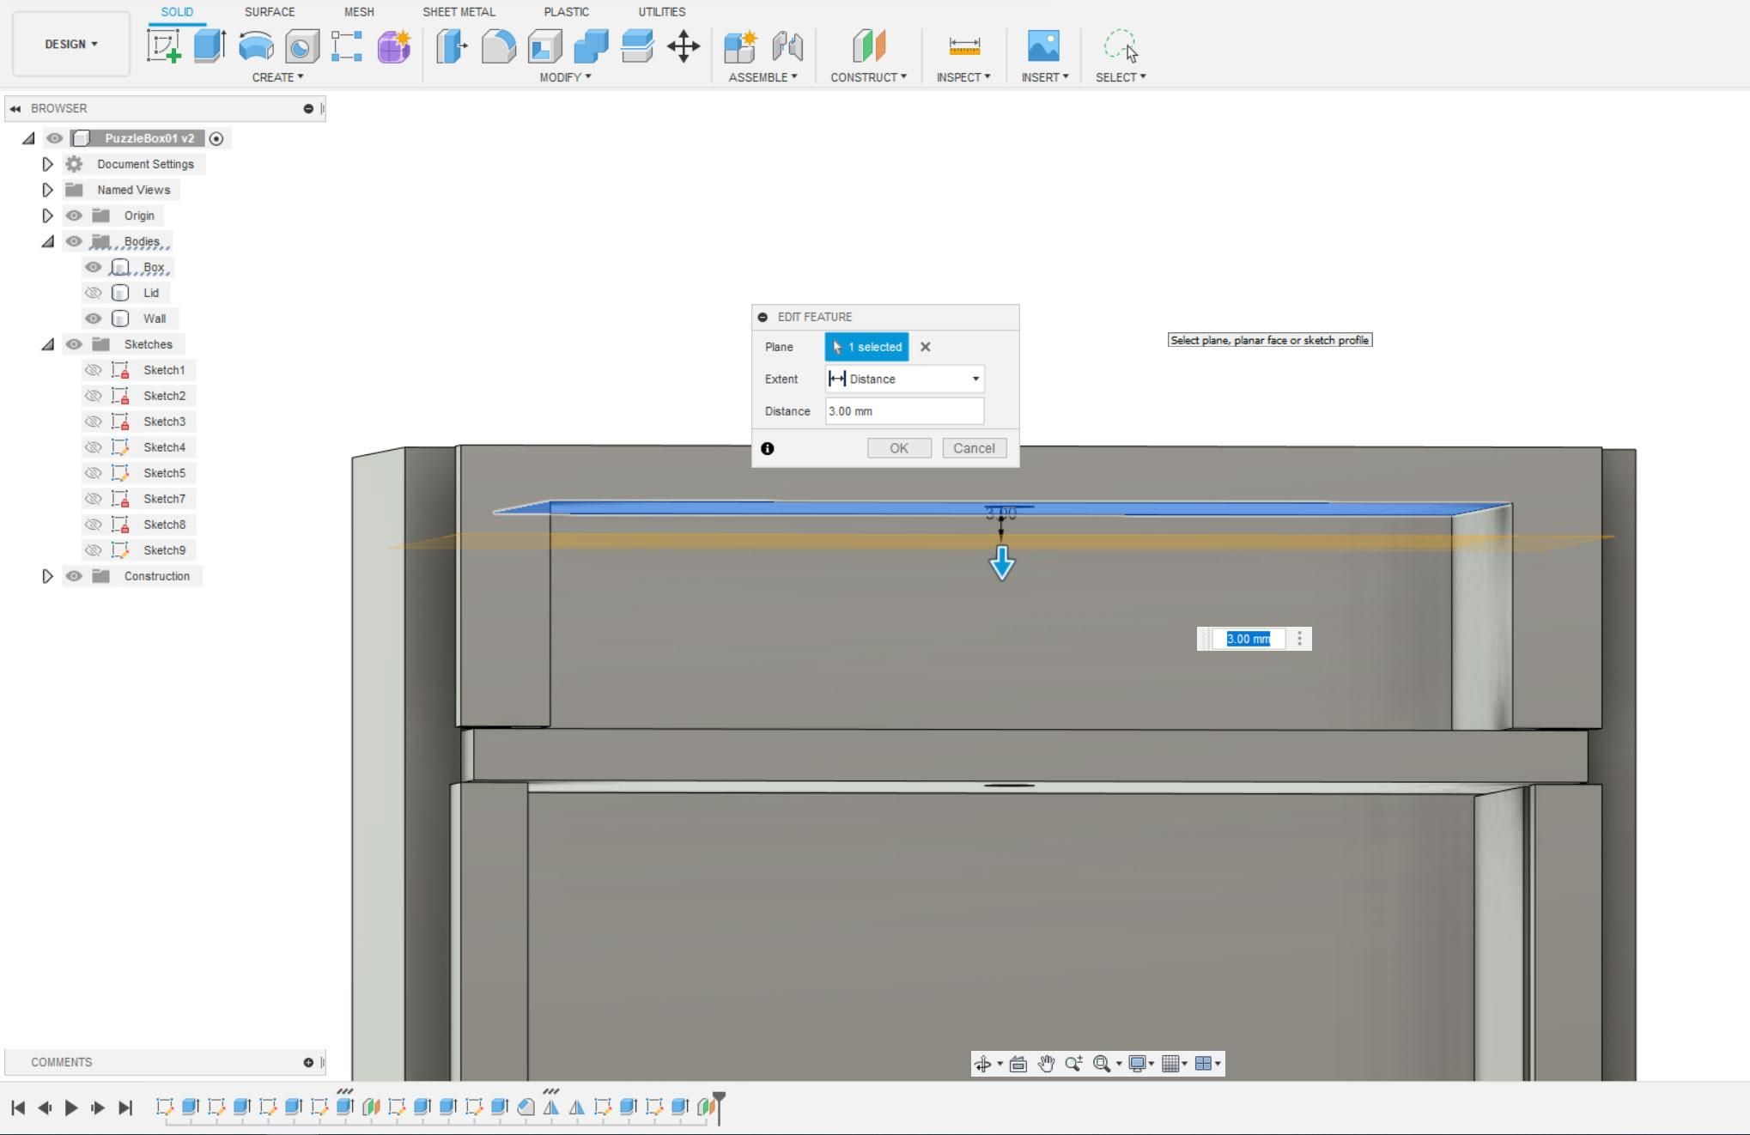Click the Measure ruler icon
The height and width of the screenshot is (1135, 1750).
(x=963, y=46)
